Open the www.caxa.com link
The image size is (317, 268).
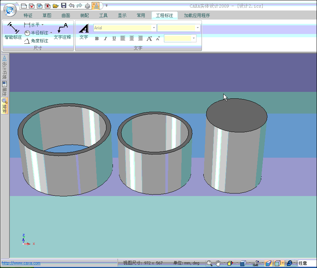21,263
